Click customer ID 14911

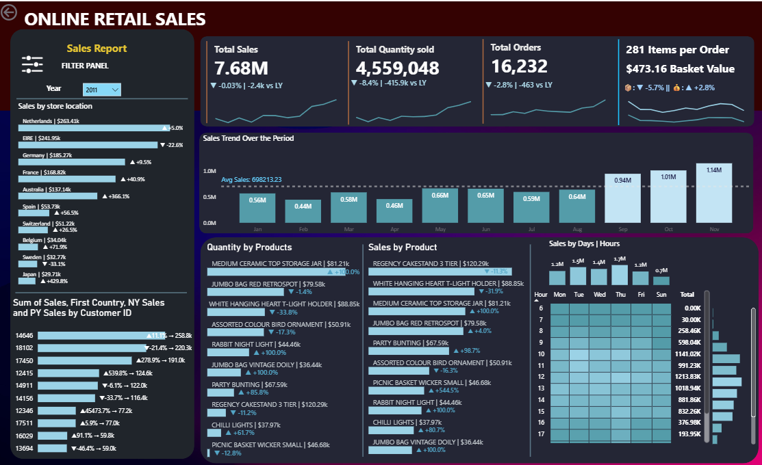24,386
